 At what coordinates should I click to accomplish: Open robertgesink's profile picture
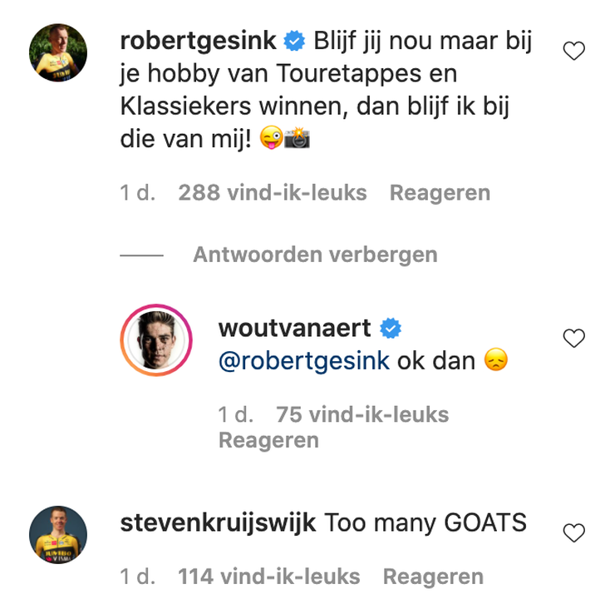tap(58, 52)
